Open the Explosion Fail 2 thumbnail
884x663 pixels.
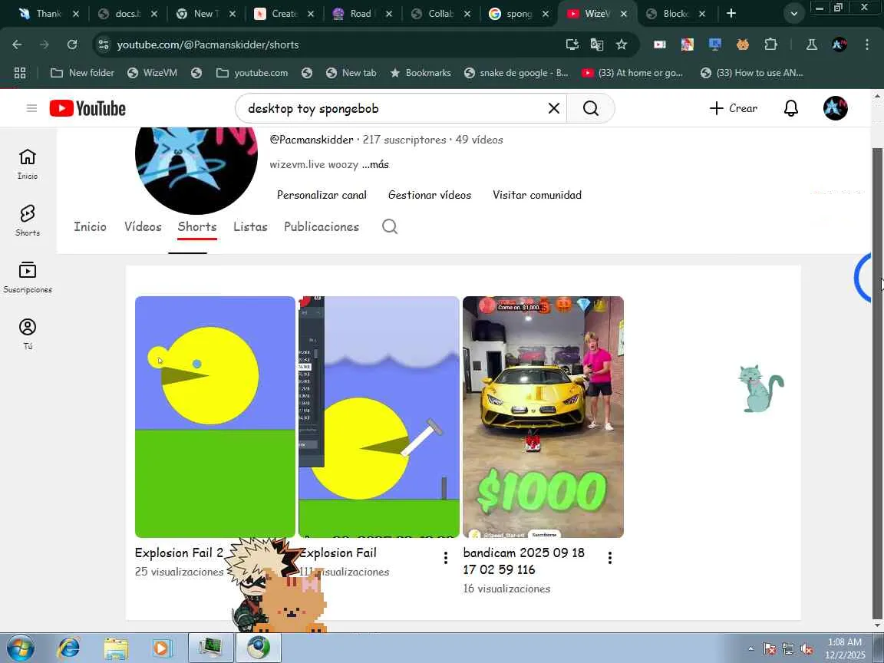(215, 417)
